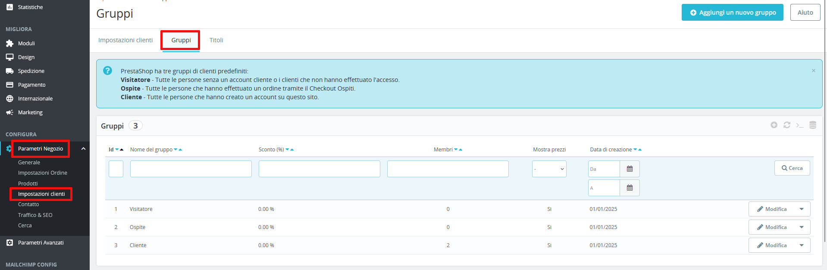Image resolution: width=827 pixels, height=270 pixels.
Task: Click the Cerca search button
Action: tap(792, 168)
